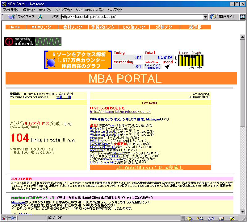Screen dimensions: 247x222
Task: Click the http://mbaportal.hp.infoseek.co.jp/ link in Hot News
Action: 120,112
